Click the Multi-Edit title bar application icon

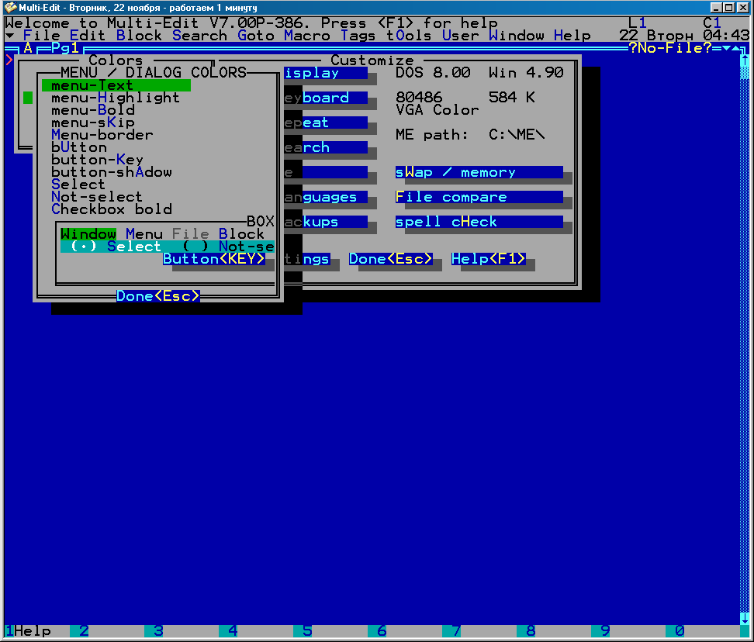click(11, 8)
